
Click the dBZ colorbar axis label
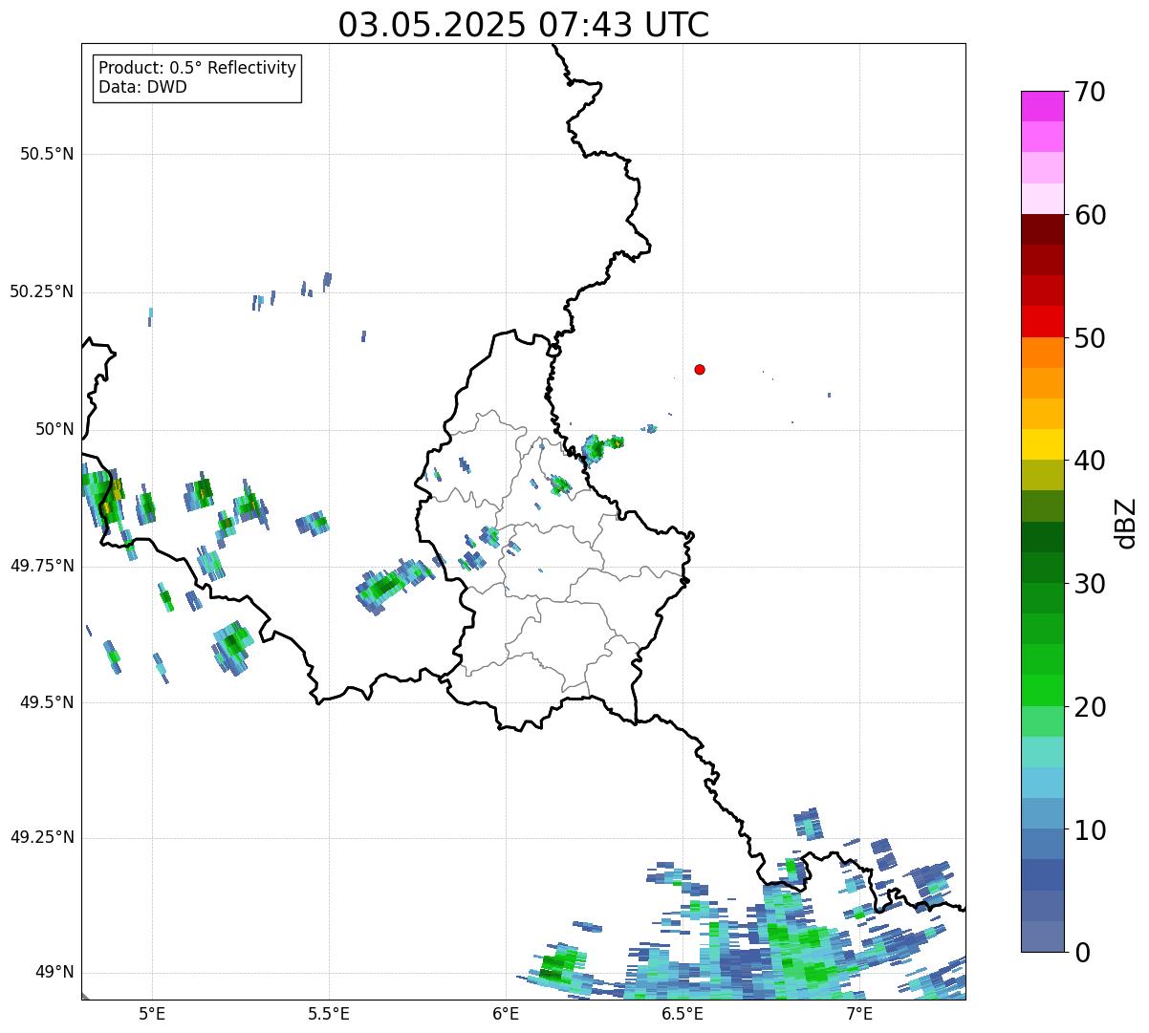pyautogui.click(x=1126, y=523)
